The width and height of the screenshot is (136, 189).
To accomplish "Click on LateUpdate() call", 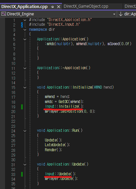I will click(x=57, y=145).
